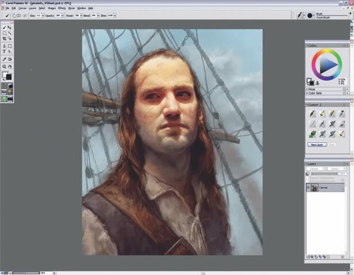This screenshot has width=354, height=275.
Task: Toggle Canvas layer visibility eye
Action: pyautogui.click(x=308, y=188)
